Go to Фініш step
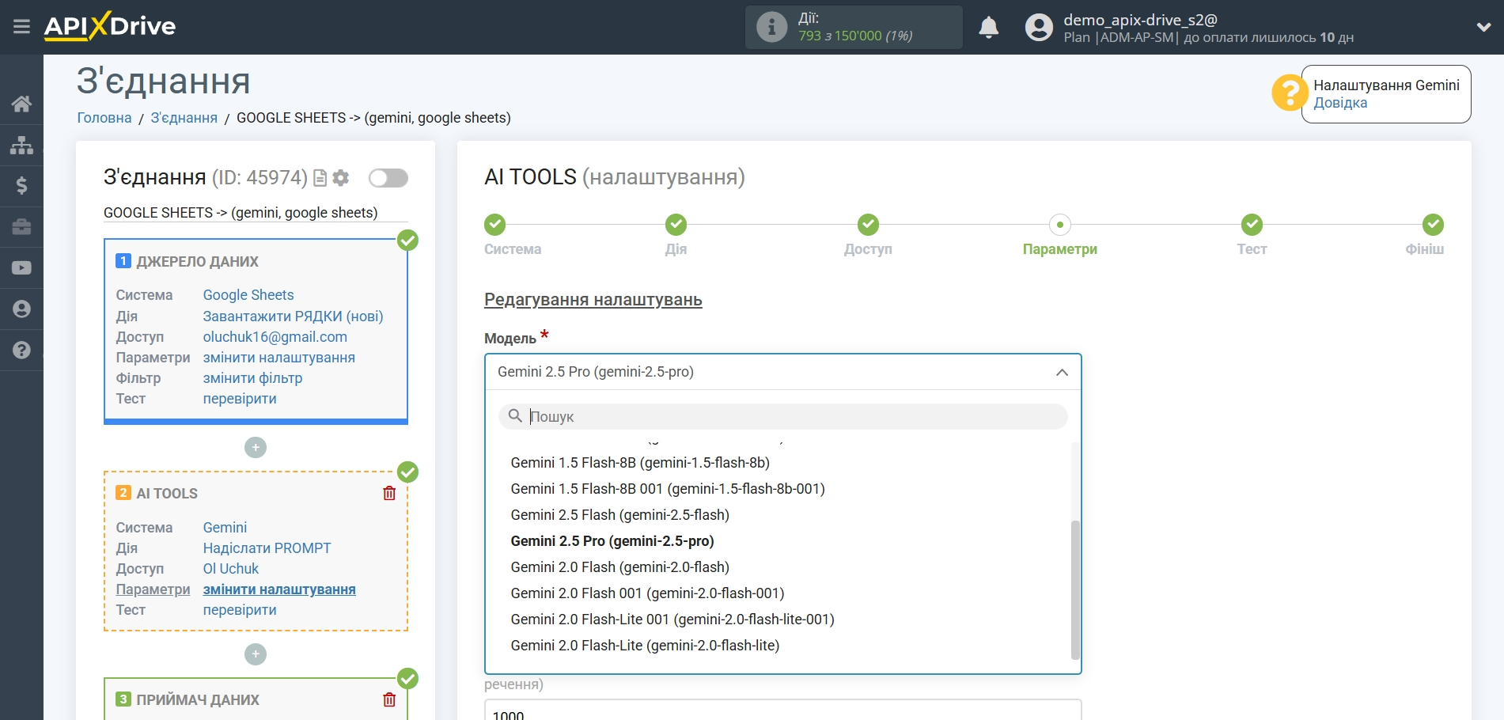Image resolution: width=1504 pixels, height=720 pixels. (x=1433, y=225)
